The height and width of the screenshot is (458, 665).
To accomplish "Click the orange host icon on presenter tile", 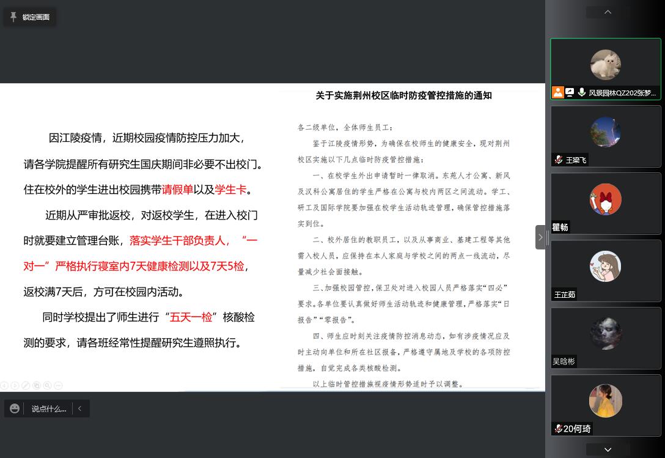I will [x=557, y=92].
